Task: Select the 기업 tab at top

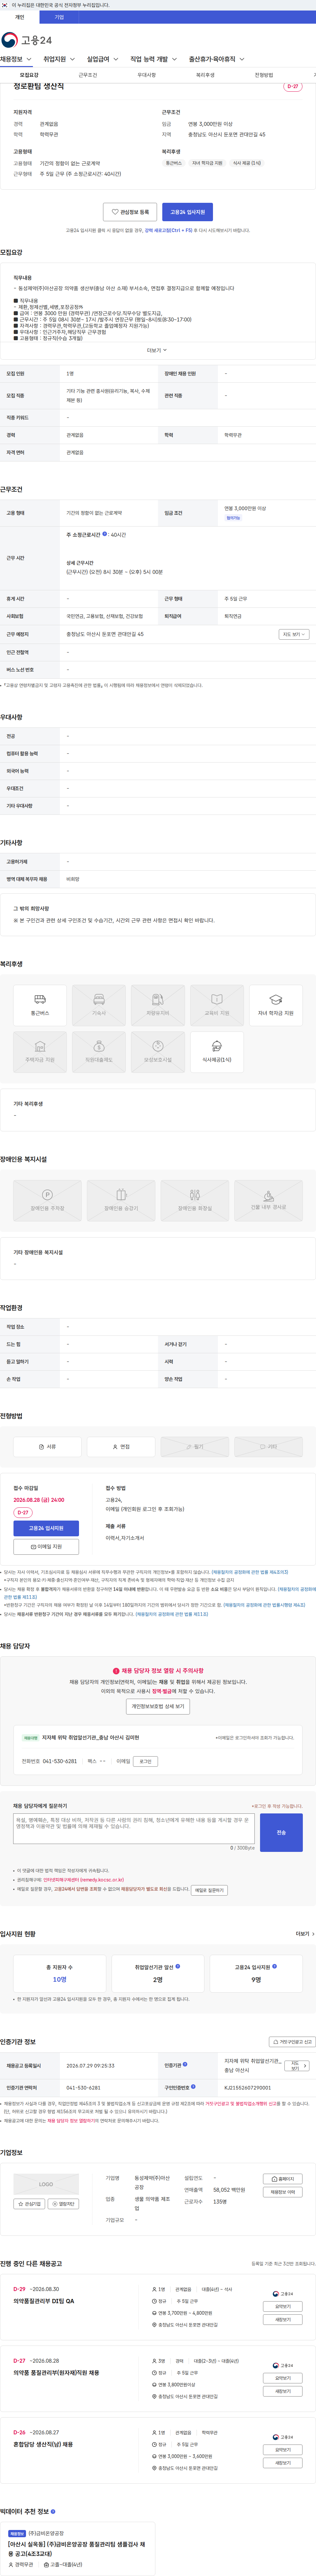Action: coord(59,17)
